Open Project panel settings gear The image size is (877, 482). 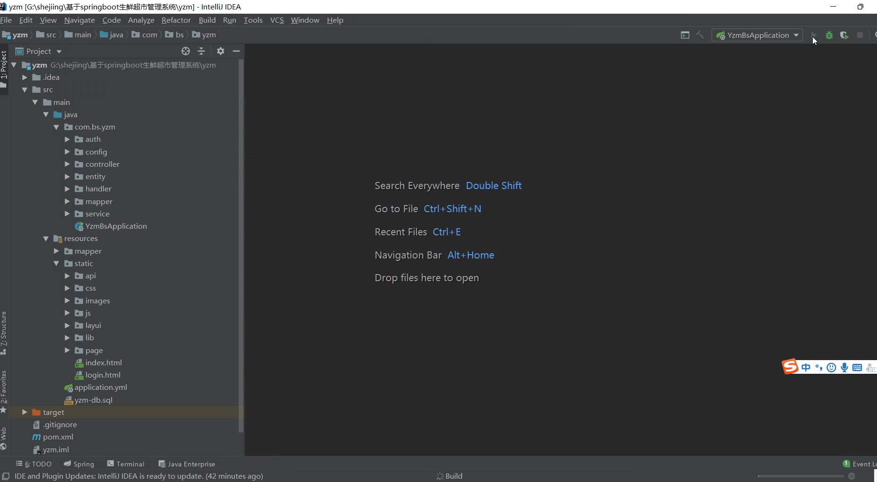(x=221, y=51)
